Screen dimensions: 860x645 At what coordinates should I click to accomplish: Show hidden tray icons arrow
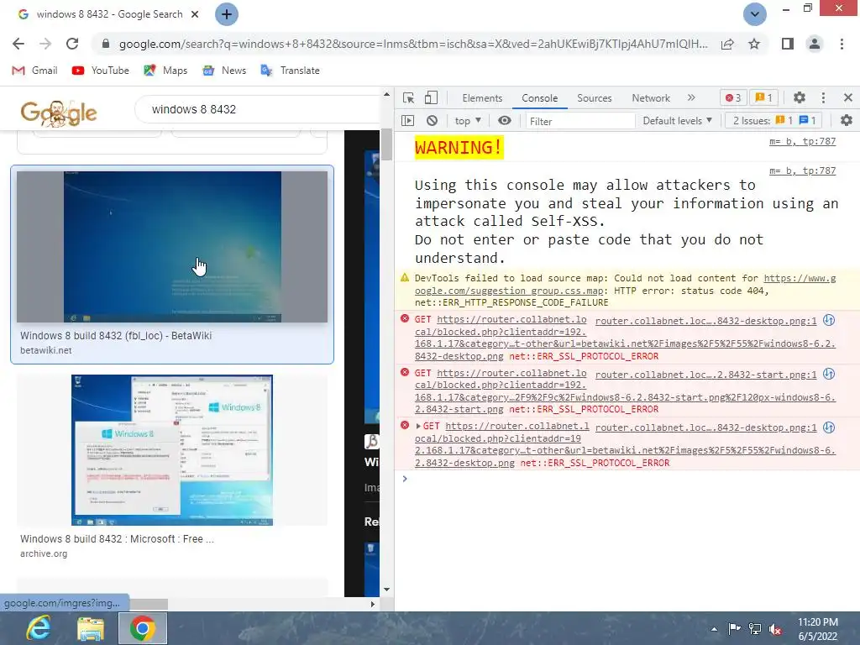click(714, 629)
